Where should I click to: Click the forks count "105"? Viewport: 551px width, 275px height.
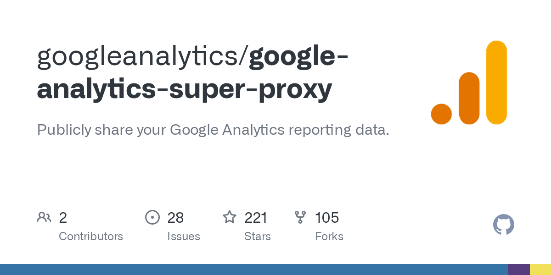[327, 218]
